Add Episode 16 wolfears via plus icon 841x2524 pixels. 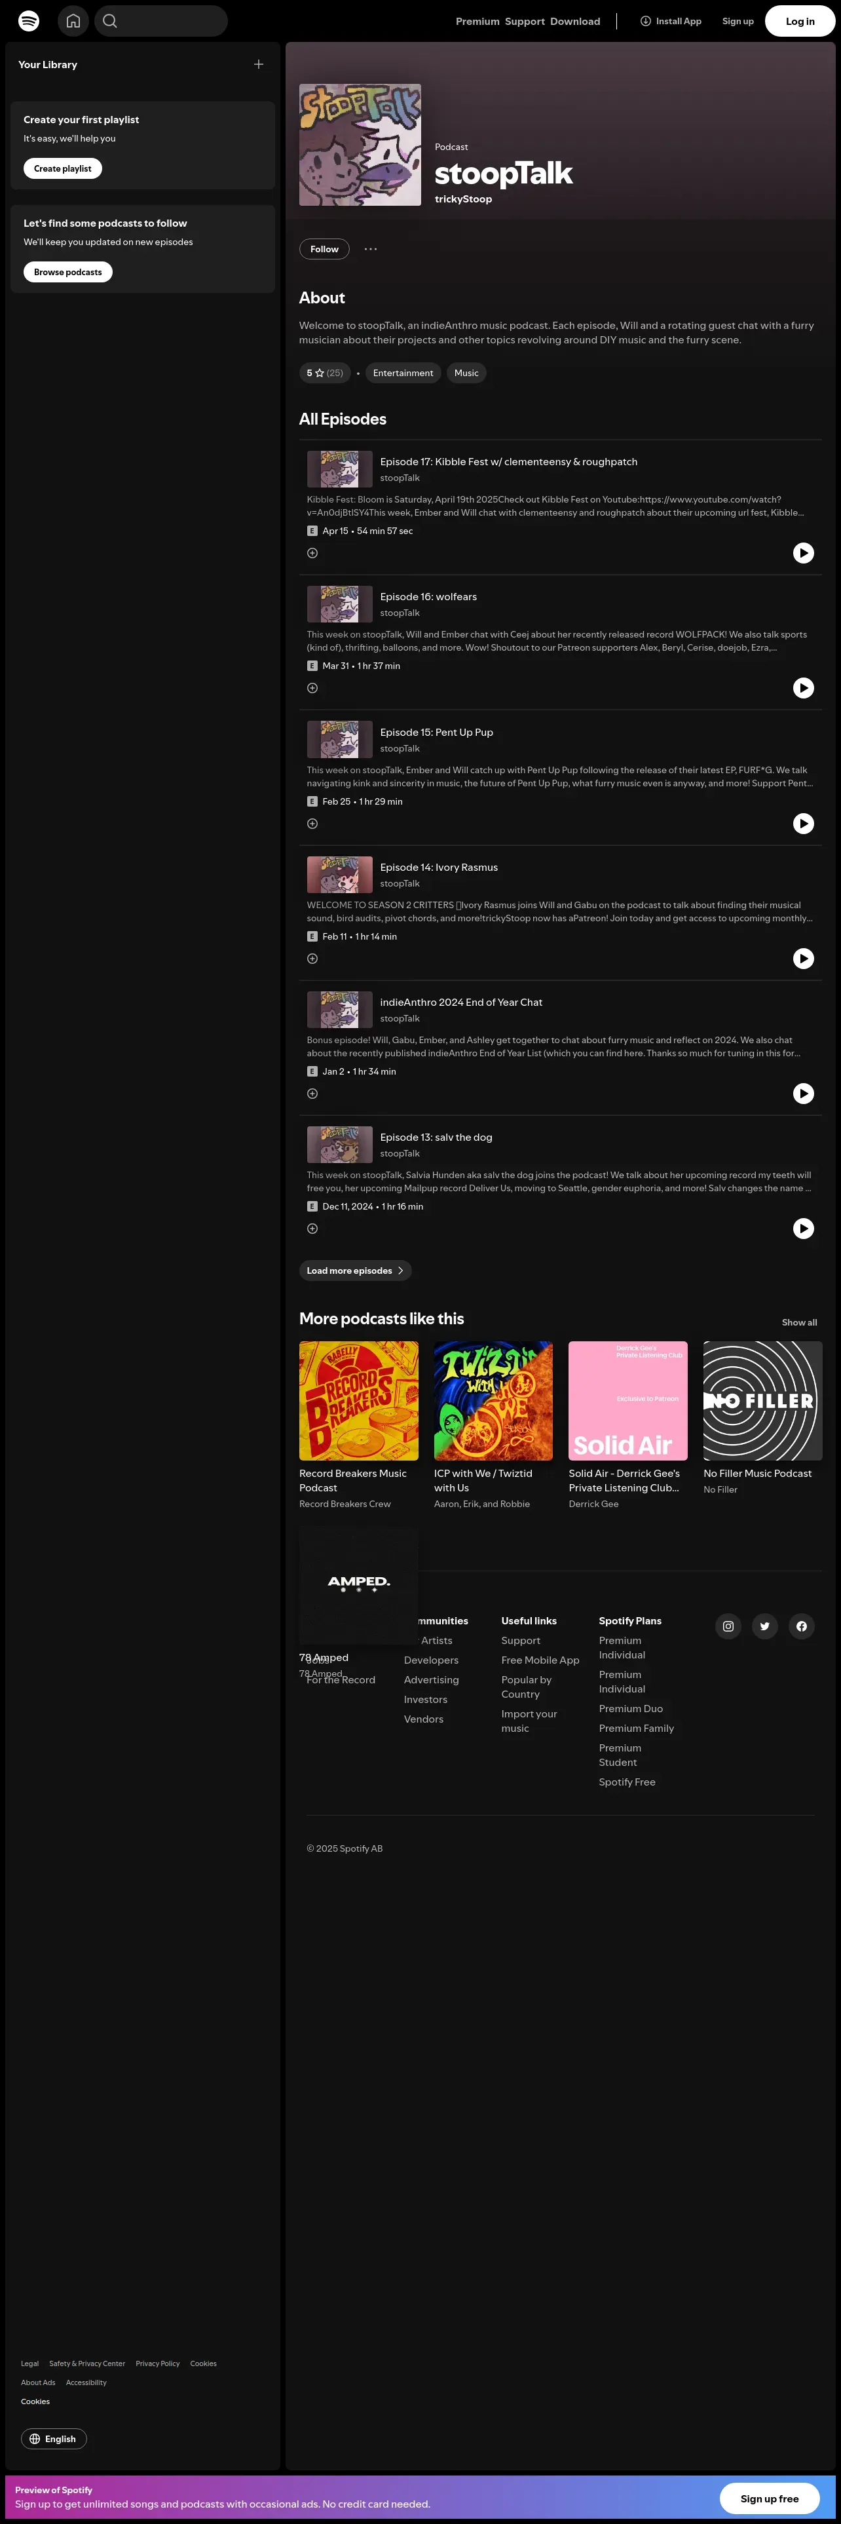312,689
